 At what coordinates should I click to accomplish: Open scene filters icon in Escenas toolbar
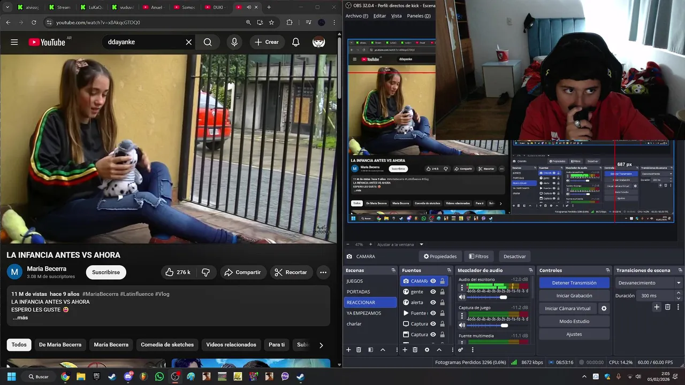370,350
